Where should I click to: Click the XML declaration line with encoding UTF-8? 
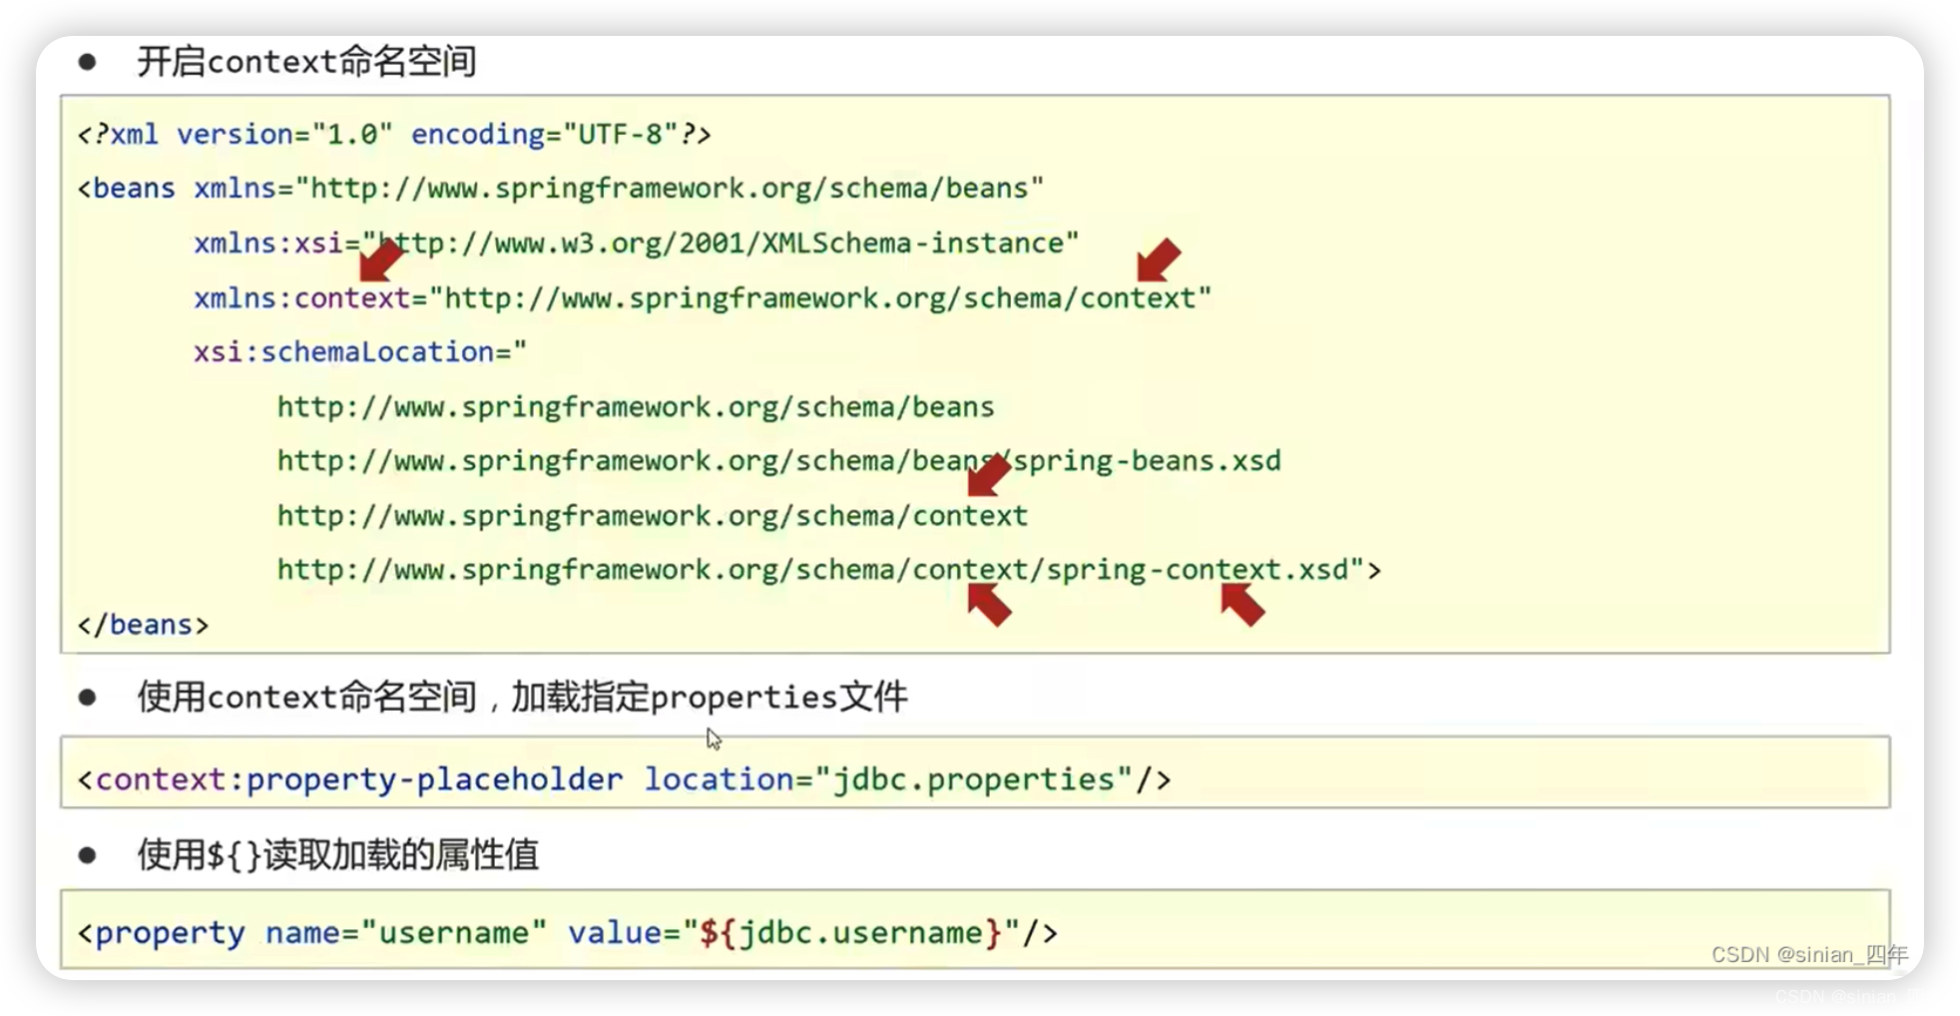[x=394, y=134]
